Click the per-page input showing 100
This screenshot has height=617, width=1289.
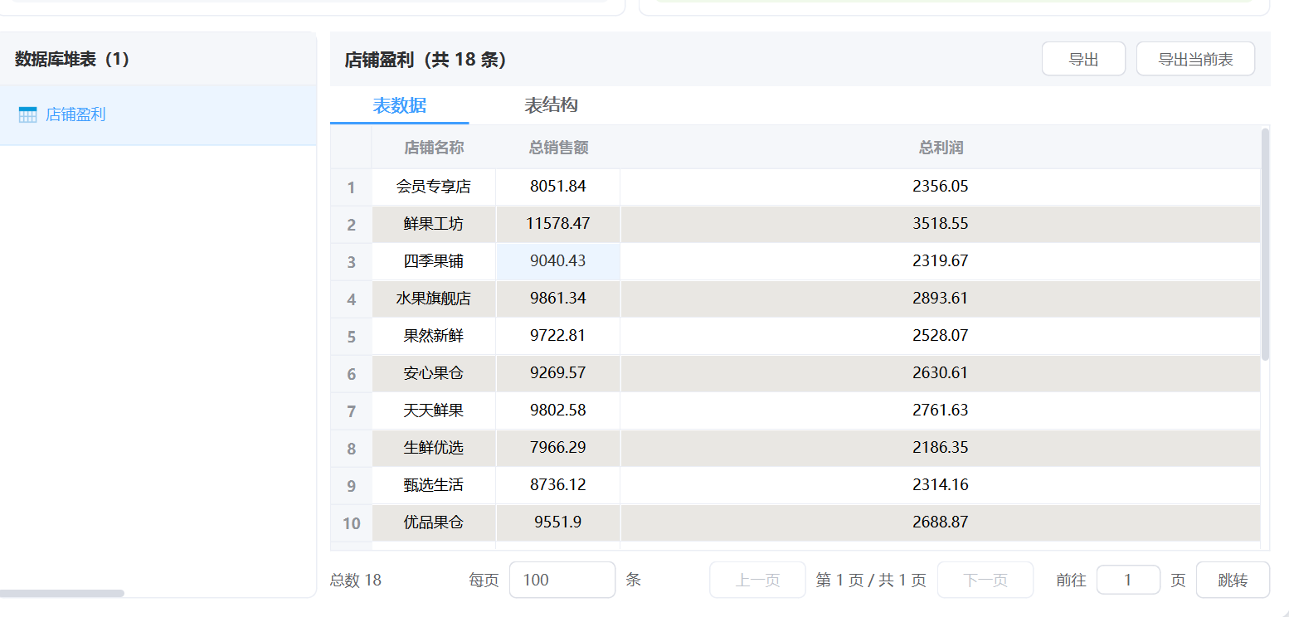pyautogui.click(x=562, y=580)
